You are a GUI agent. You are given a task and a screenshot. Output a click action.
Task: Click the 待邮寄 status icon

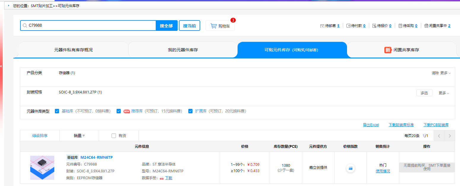[x=322, y=26]
